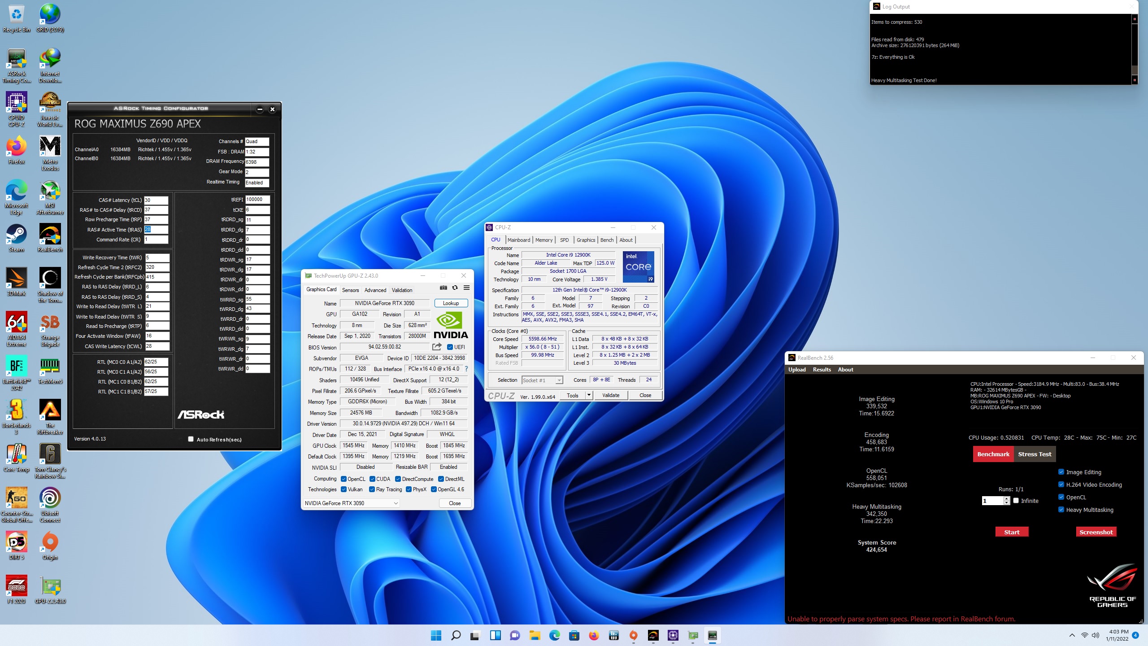Open Windows Start menu on taskbar
The height and width of the screenshot is (646, 1148).
(436, 635)
